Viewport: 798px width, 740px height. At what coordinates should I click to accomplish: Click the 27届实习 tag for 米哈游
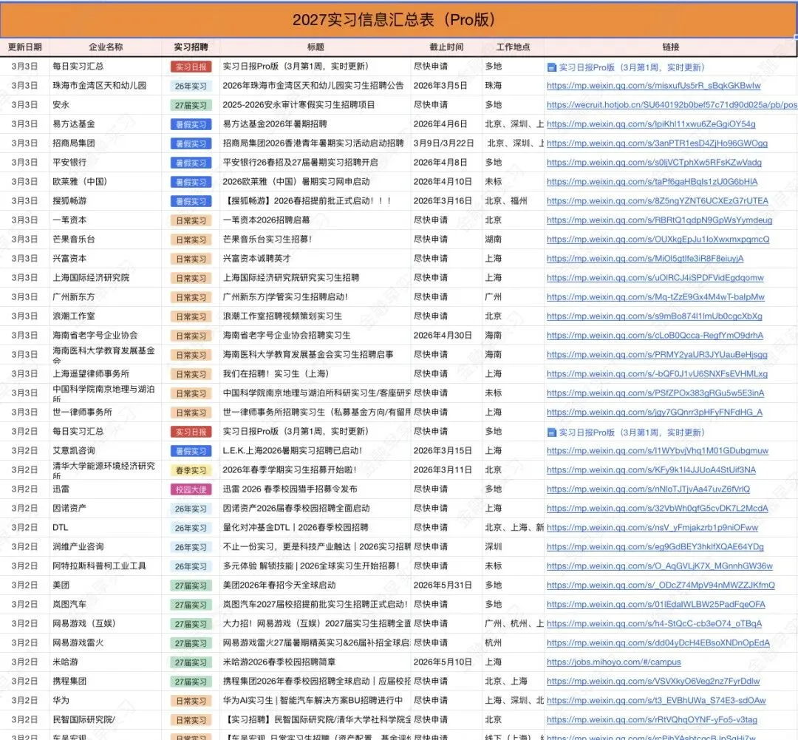(191, 662)
